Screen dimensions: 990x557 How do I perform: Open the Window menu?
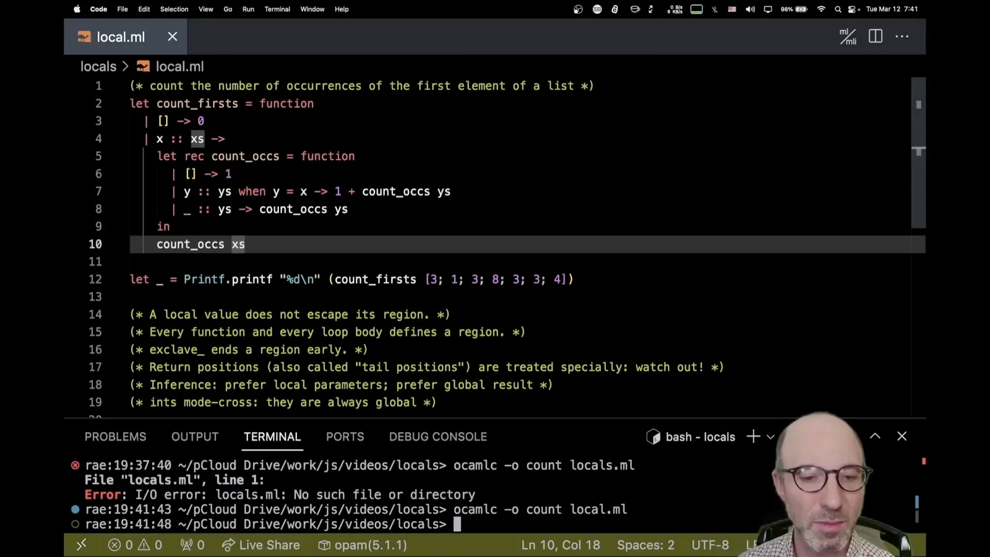click(312, 9)
